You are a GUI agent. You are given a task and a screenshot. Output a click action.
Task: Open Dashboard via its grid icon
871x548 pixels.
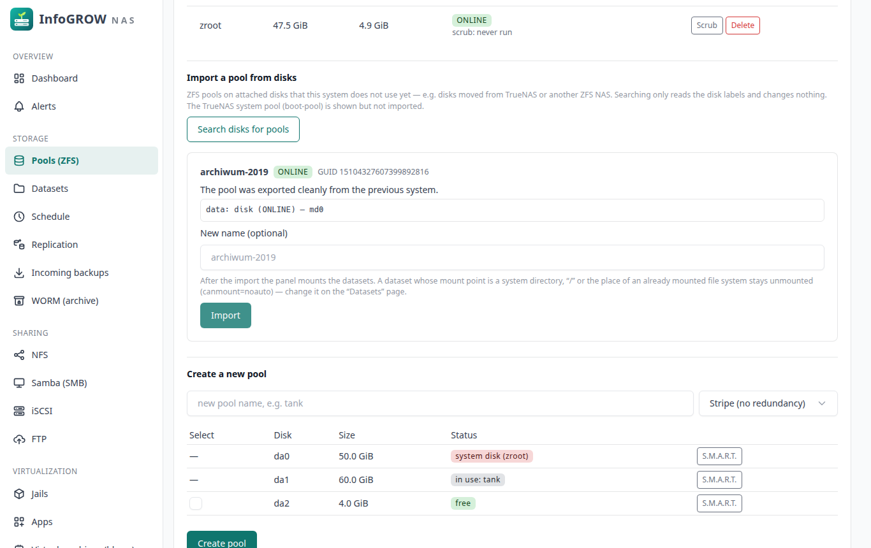tap(19, 78)
